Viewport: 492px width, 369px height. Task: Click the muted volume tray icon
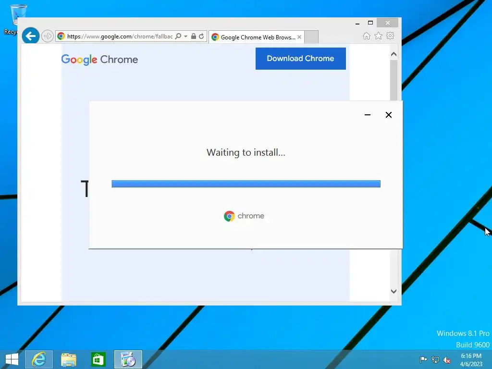coord(447,360)
